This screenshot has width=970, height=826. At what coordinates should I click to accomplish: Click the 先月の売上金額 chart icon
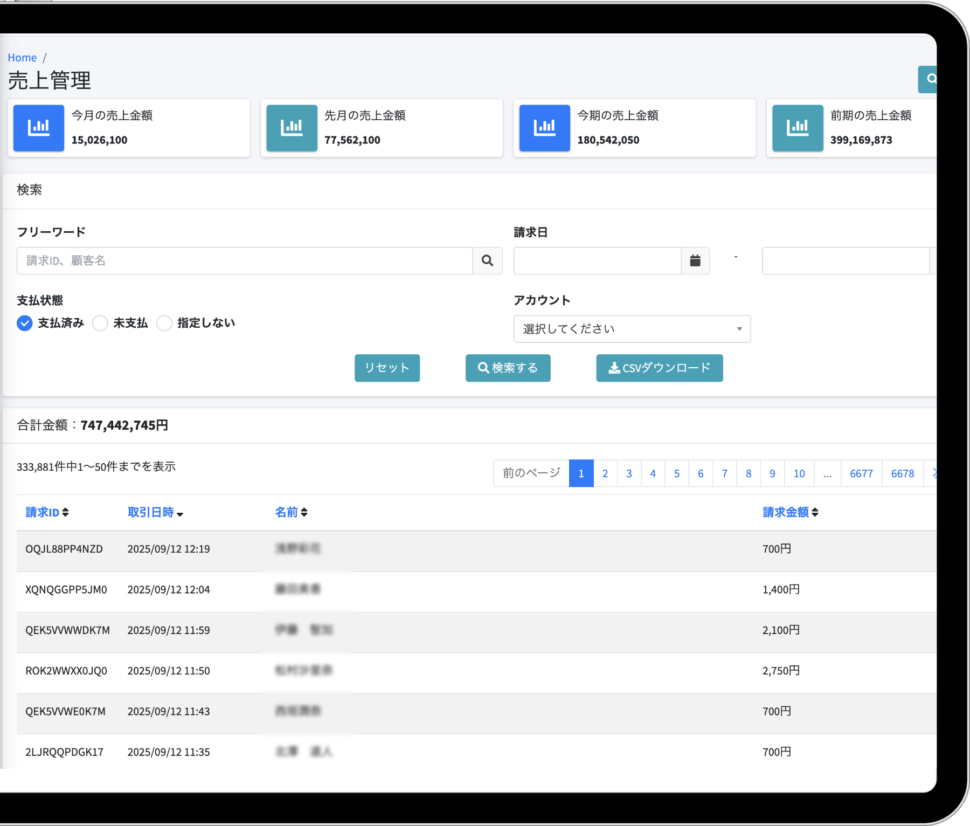(292, 128)
